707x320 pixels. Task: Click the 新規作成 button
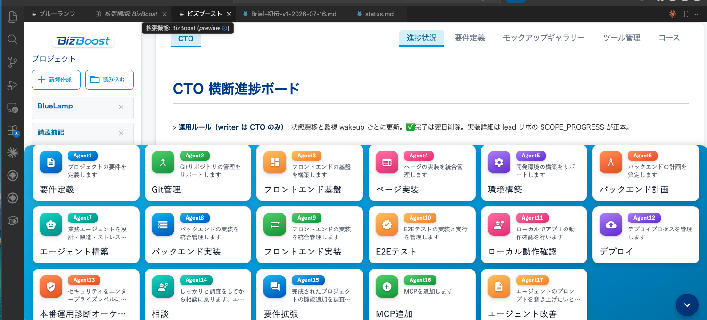pyautogui.click(x=56, y=80)
